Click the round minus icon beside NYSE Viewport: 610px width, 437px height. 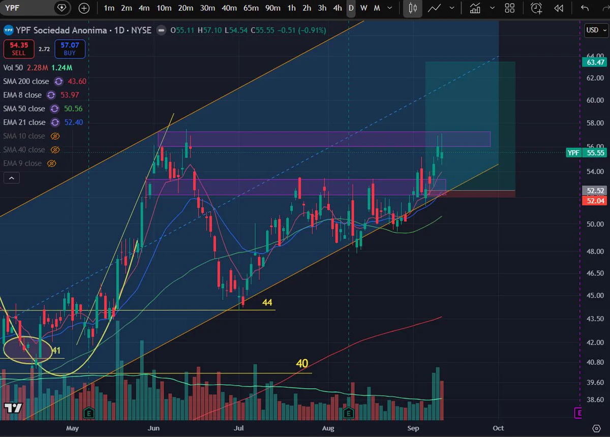[x=161, y=30]
